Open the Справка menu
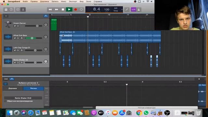The width and height of the screenshot is (208, 117). (x=98, y=1)
